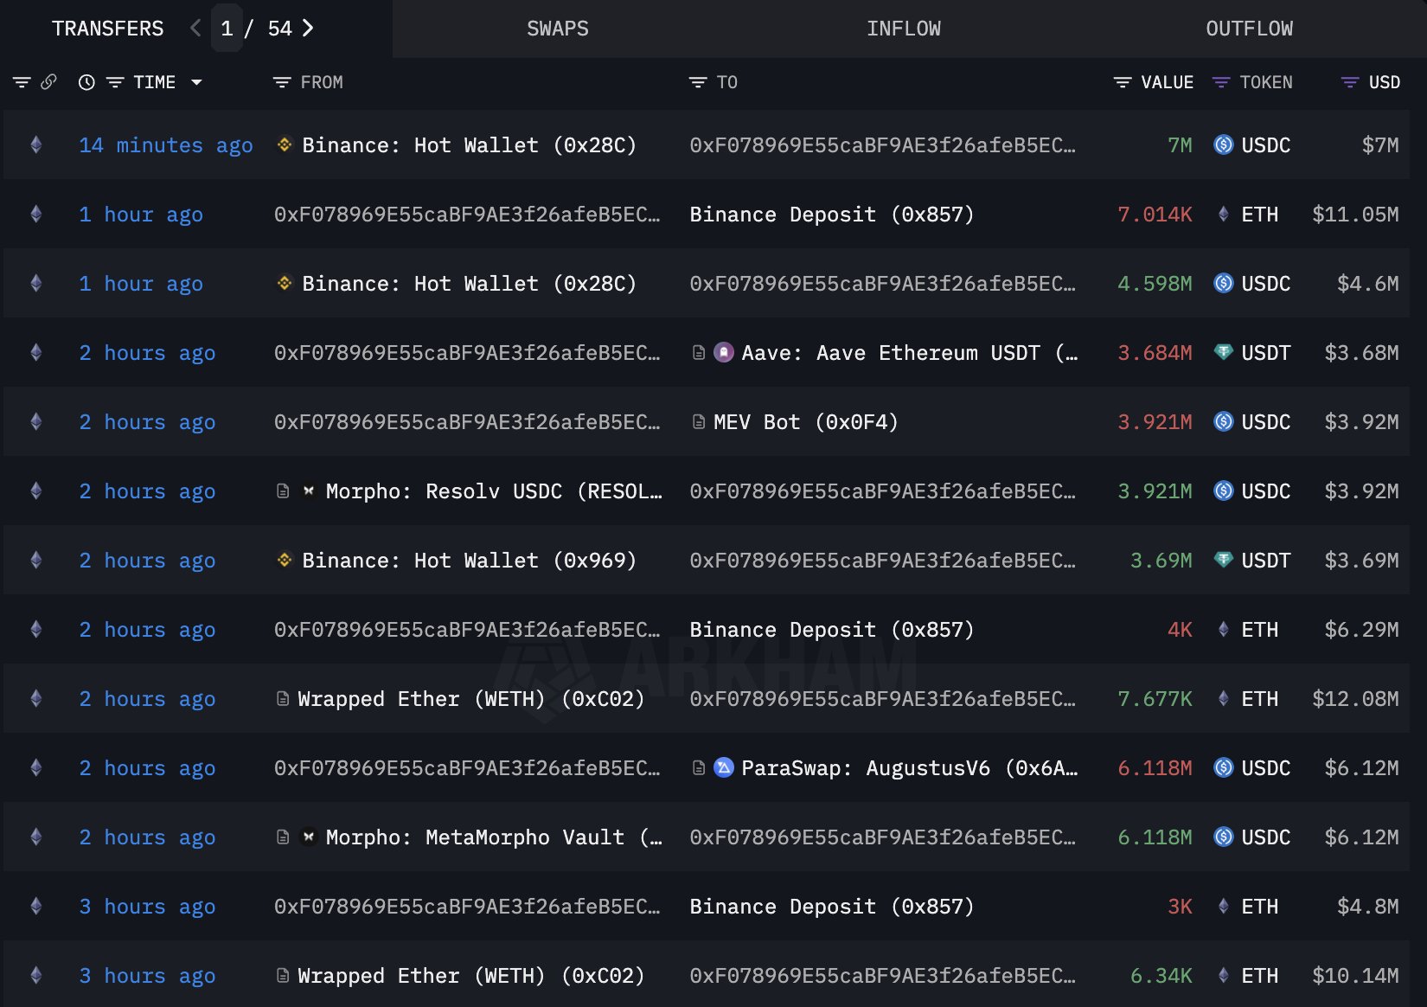Open ParaSwap: AugustusV6 contract link
The height and width of the screenshot is (1007, 1427).
click(908, 767)
